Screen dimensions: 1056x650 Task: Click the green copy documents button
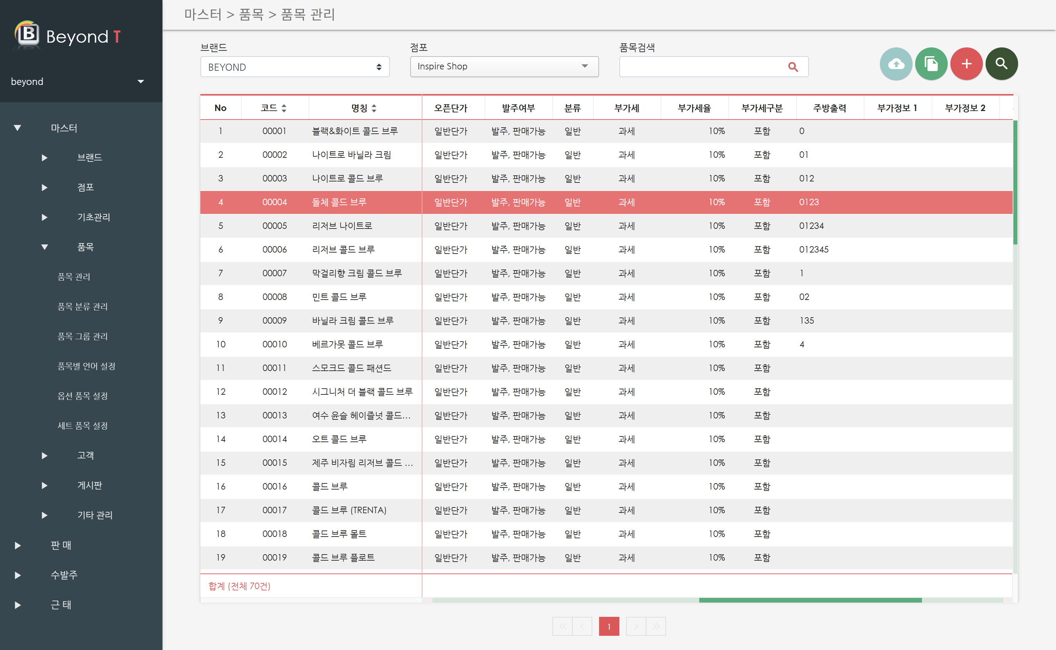tap(931, 64)
